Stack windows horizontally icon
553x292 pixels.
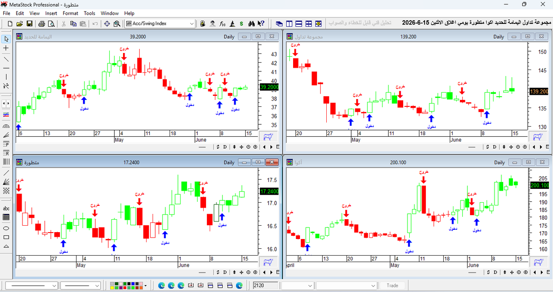[299, 23]
